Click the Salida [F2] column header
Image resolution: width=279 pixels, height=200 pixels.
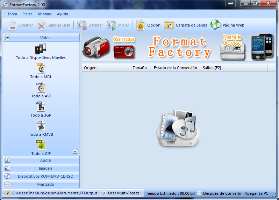[x=234, y=68]
